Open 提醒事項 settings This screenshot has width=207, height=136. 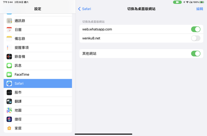(x=38, y=47)
